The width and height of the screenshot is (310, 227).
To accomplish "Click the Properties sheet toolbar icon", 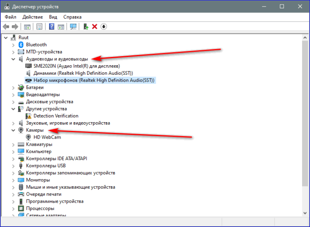I will (39, 26).
